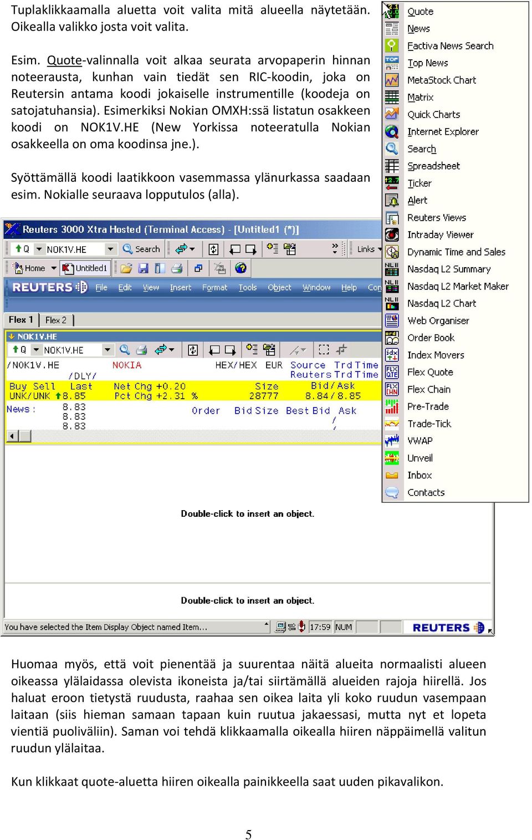Choose Nasdaq L2 Market Maker
Image resolution: width=532 pixels, height=840 pixels.
click(458, 287)
